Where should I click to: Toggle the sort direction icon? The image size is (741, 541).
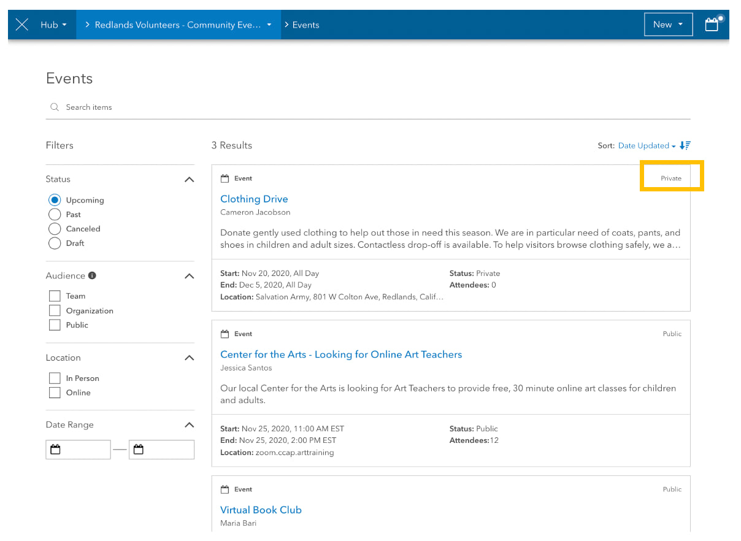pos(685,145)
